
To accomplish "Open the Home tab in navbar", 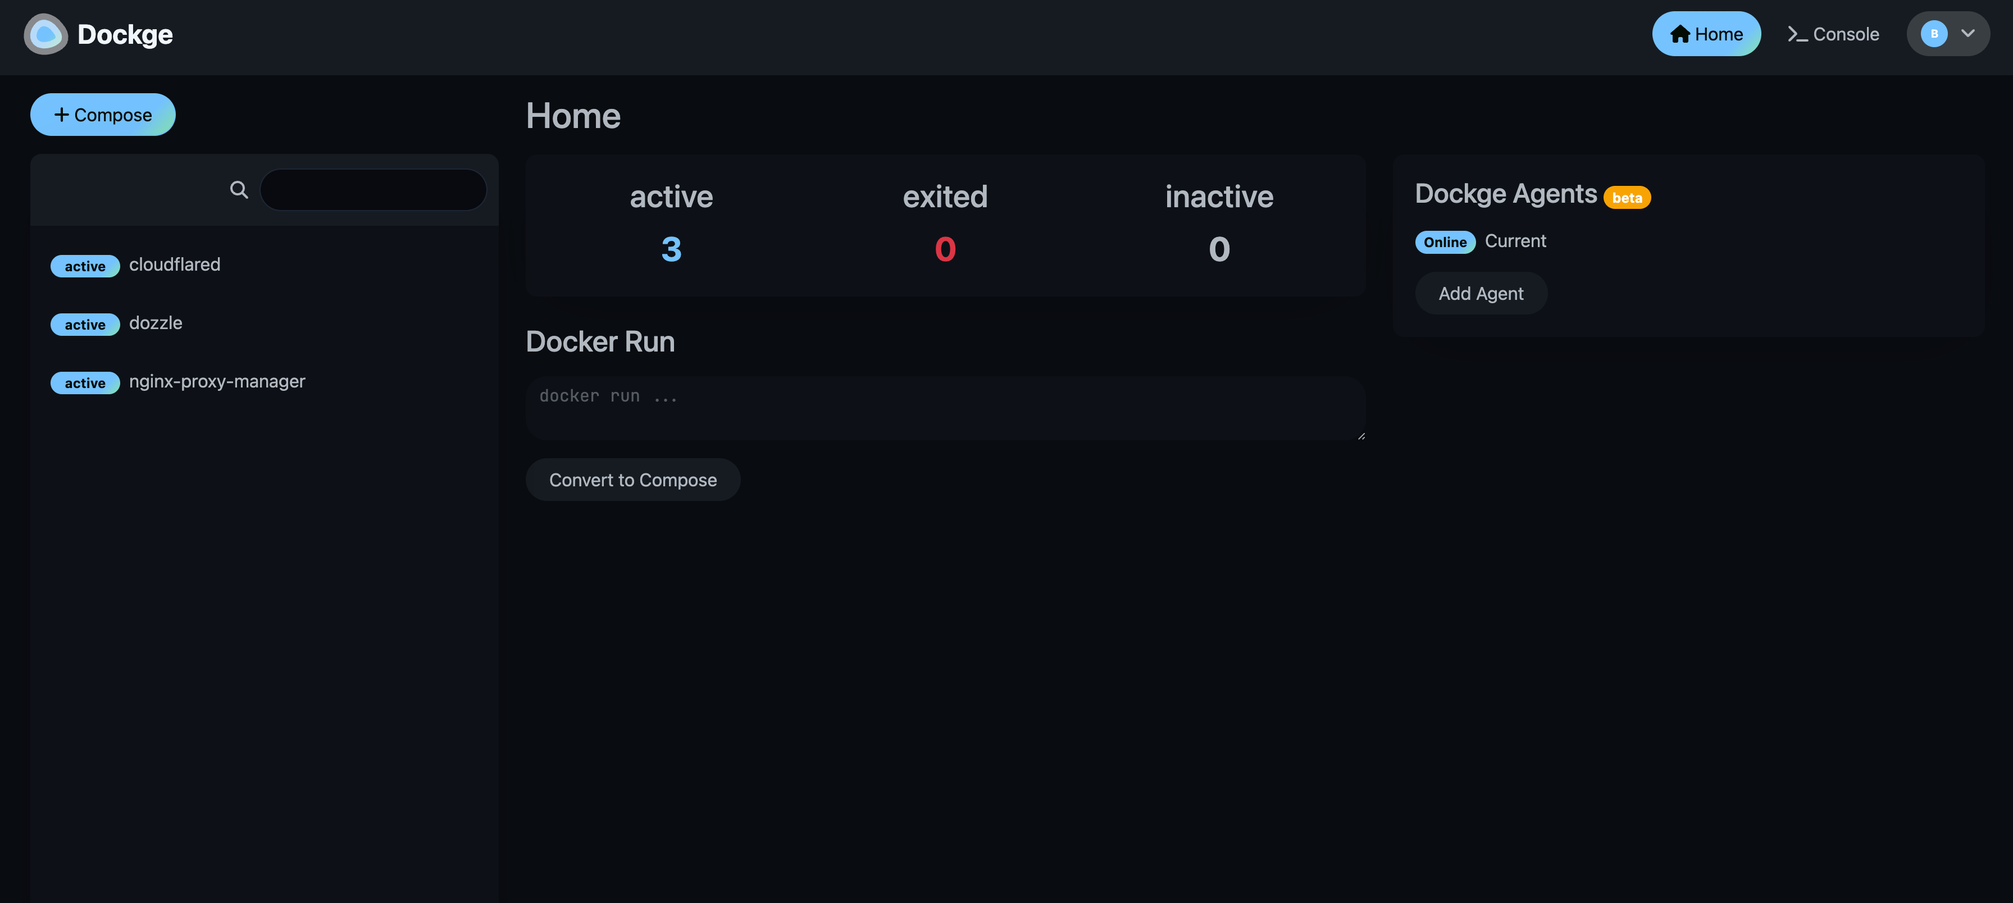I will tap(1706, 33).
